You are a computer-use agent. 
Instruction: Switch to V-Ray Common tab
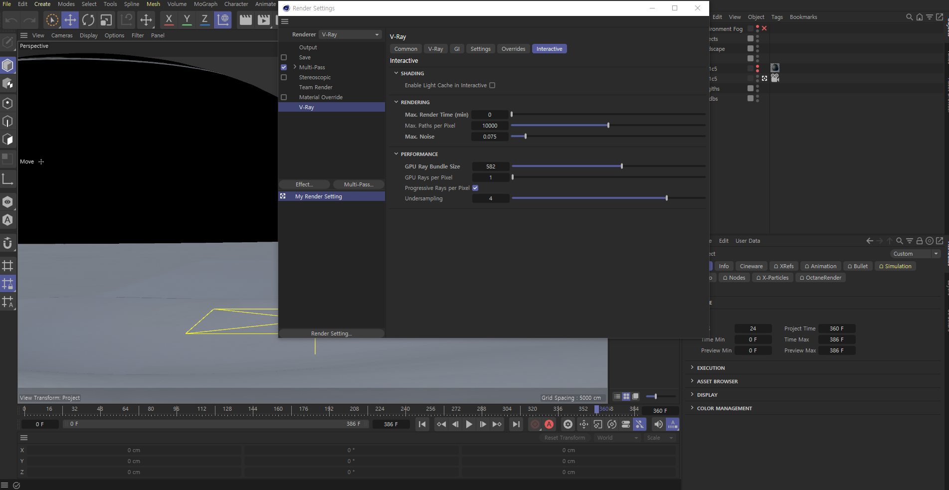[405, 49]
